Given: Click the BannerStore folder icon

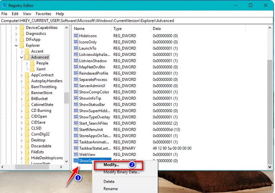Looking at the screenshot, I should coord(27,93).
